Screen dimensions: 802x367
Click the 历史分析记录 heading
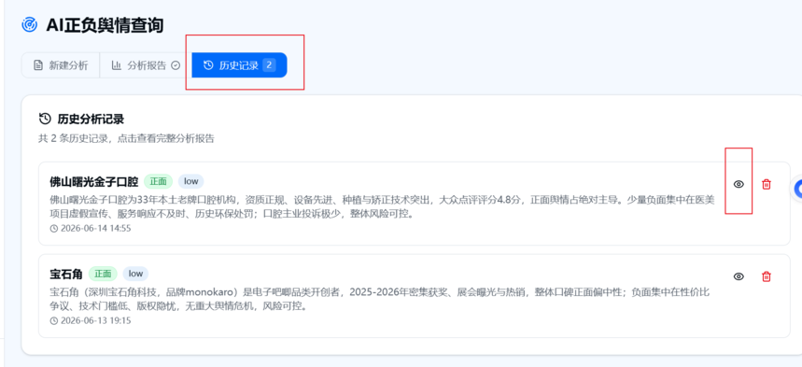tap(91, 120)
